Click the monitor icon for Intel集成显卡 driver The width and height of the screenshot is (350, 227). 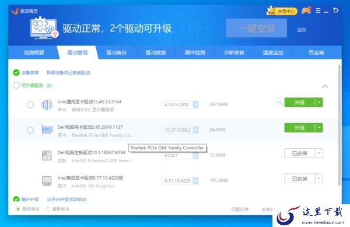[47, 180]
